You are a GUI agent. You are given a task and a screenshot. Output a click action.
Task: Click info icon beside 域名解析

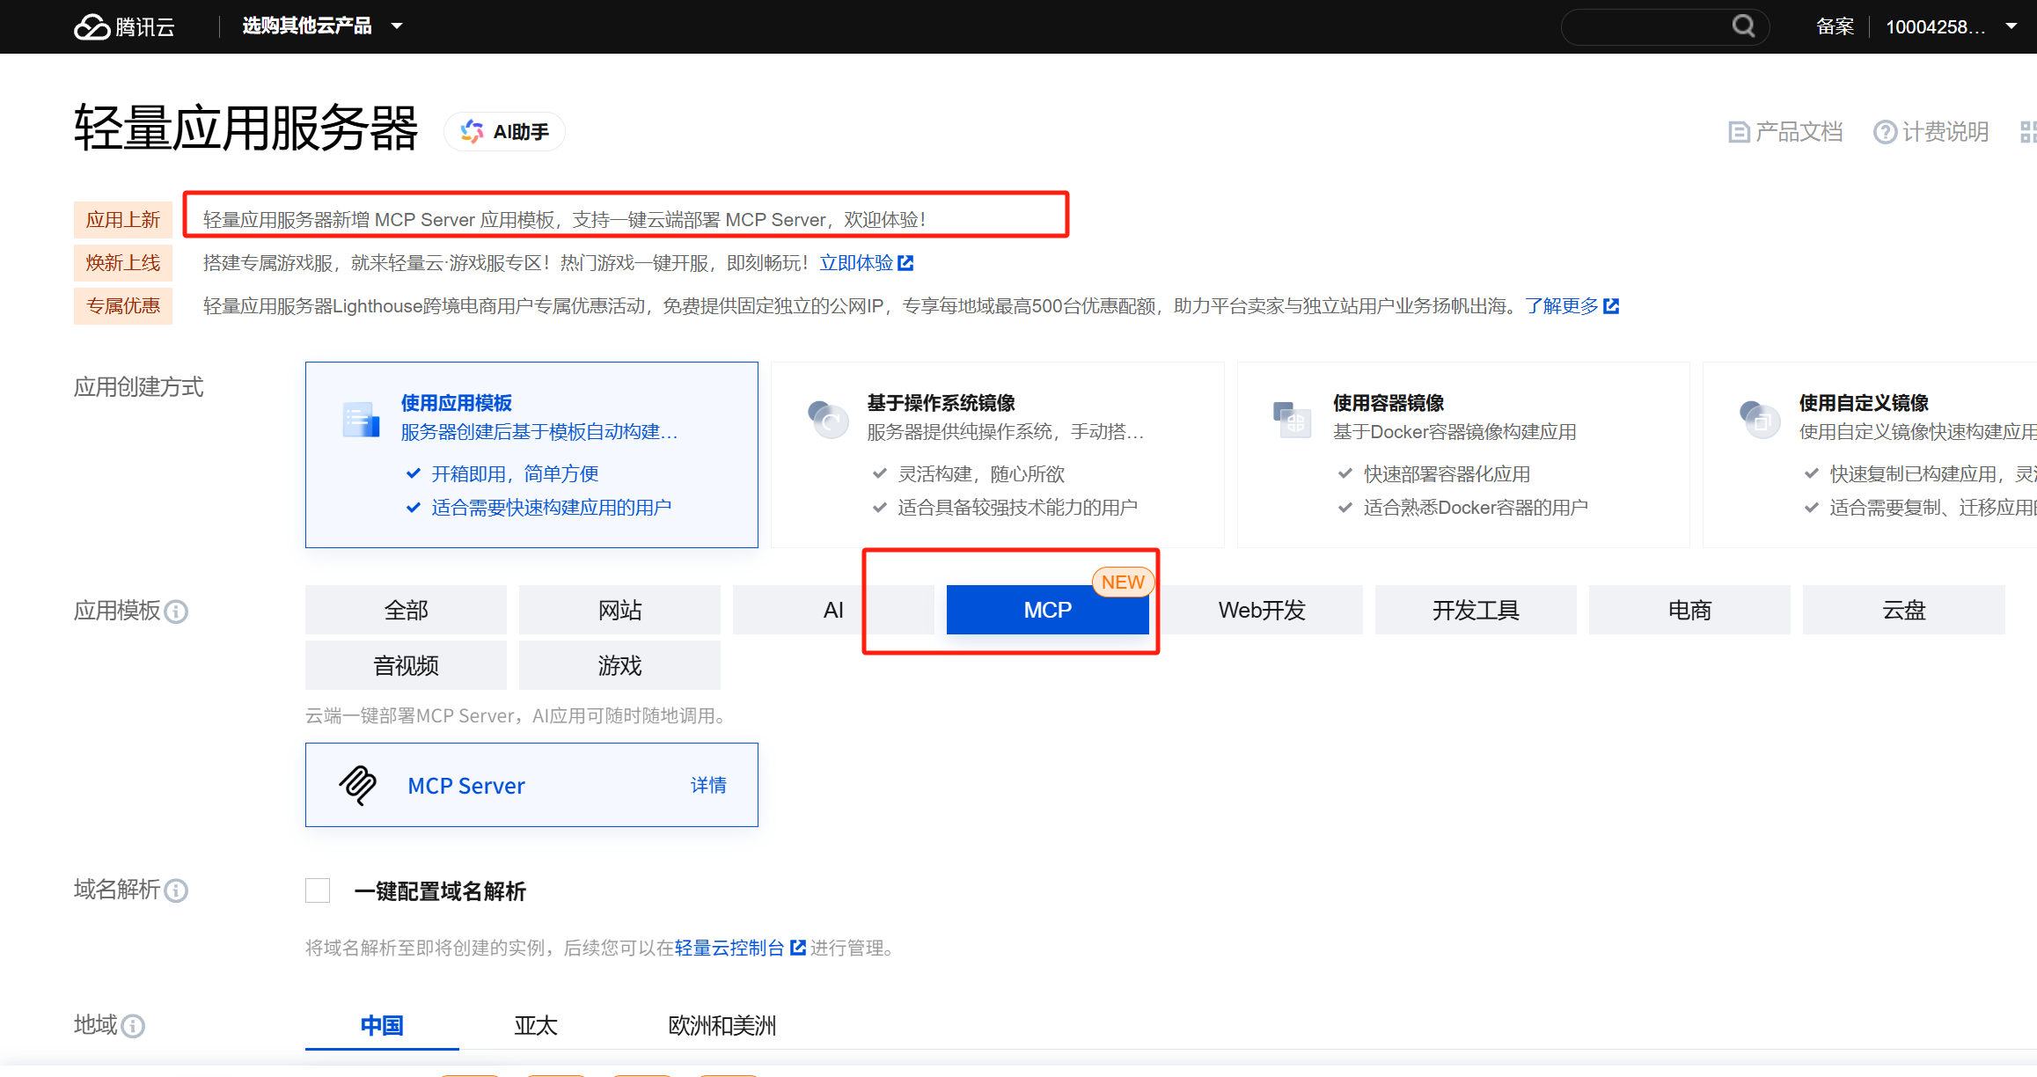tap(176, 891)
